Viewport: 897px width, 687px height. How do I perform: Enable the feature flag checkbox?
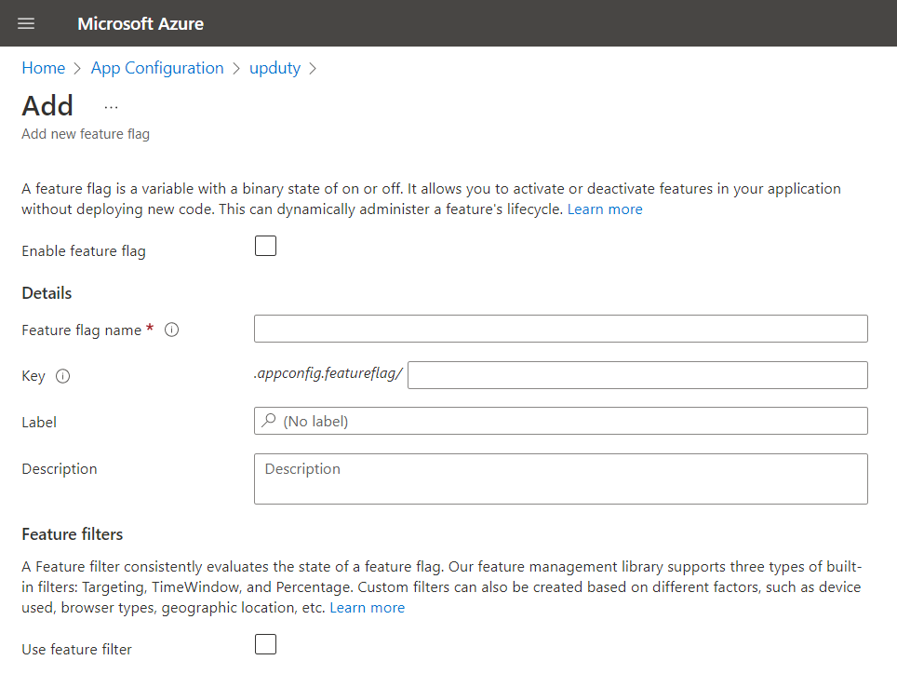coord(265,247)
